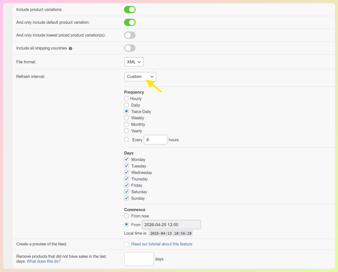Turn on "Include all shipping countries"
338x272 pixels.
[130, 48]
